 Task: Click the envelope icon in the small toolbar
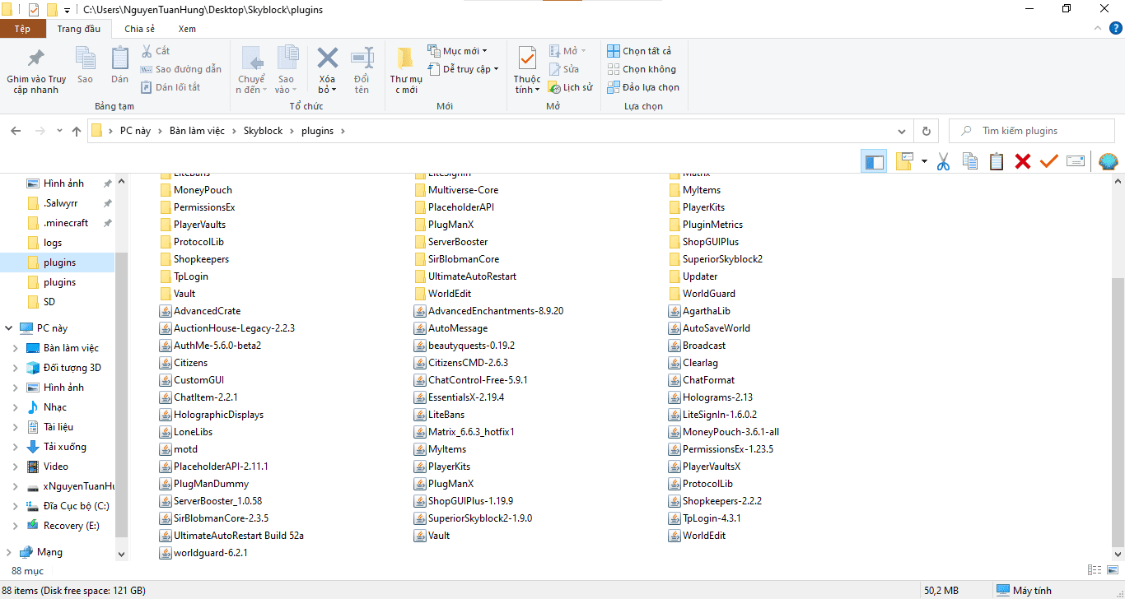tap(1075, 161)
